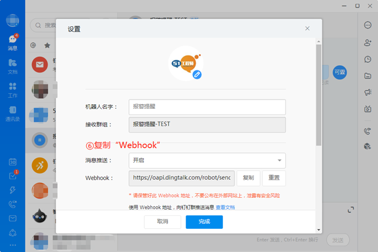378x252 pixels.
Task: Click the dialog scrollbar down arrow
Action: 319,230
